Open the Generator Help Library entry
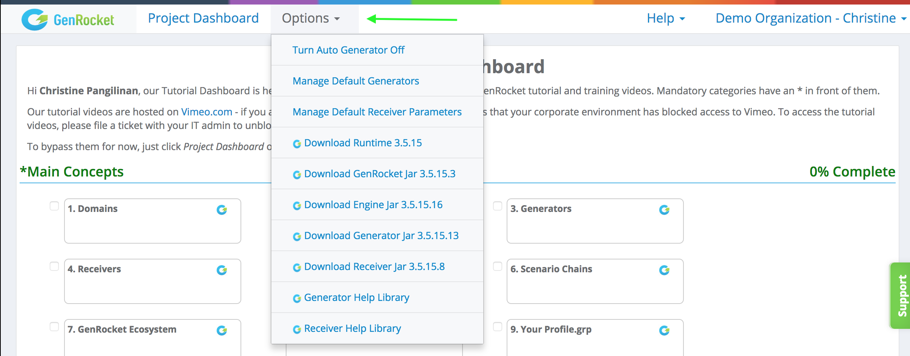The height and width of the screenshot is (356, 910). [x=377, y=297]
